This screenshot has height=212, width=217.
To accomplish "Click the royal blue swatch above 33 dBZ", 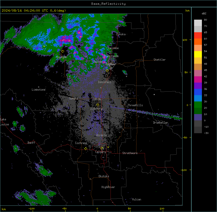I will pos(198,92).
